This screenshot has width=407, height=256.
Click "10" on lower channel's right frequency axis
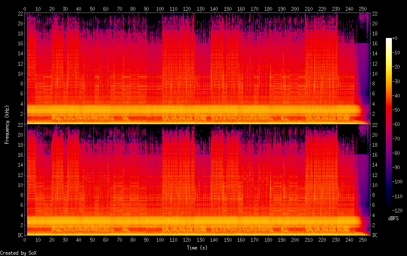pyautogui.click(x=375, y=185)
